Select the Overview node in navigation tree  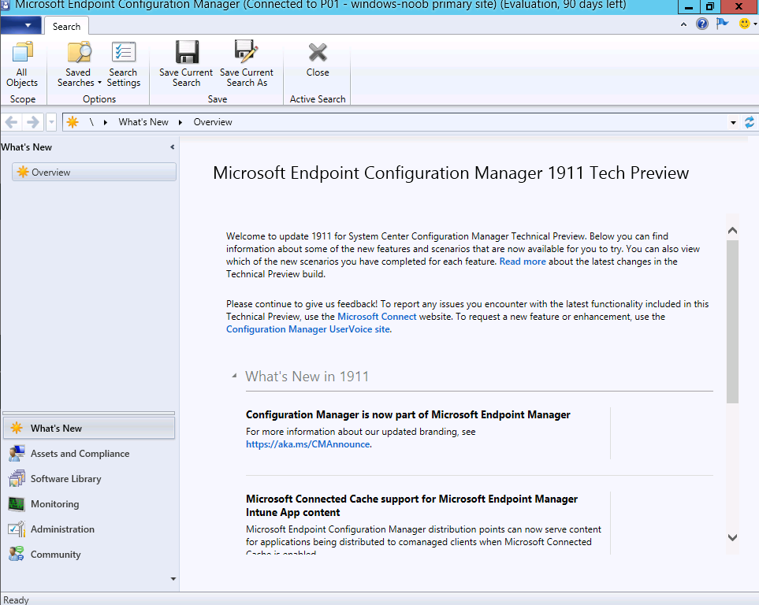(94, 172)
